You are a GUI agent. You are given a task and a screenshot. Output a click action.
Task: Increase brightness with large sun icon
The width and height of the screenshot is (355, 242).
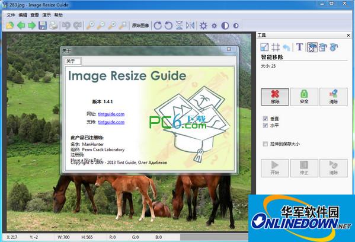203,26
